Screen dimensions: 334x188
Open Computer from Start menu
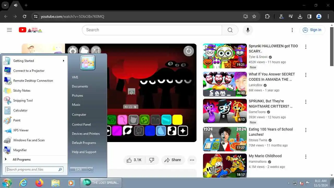point(79,115)
